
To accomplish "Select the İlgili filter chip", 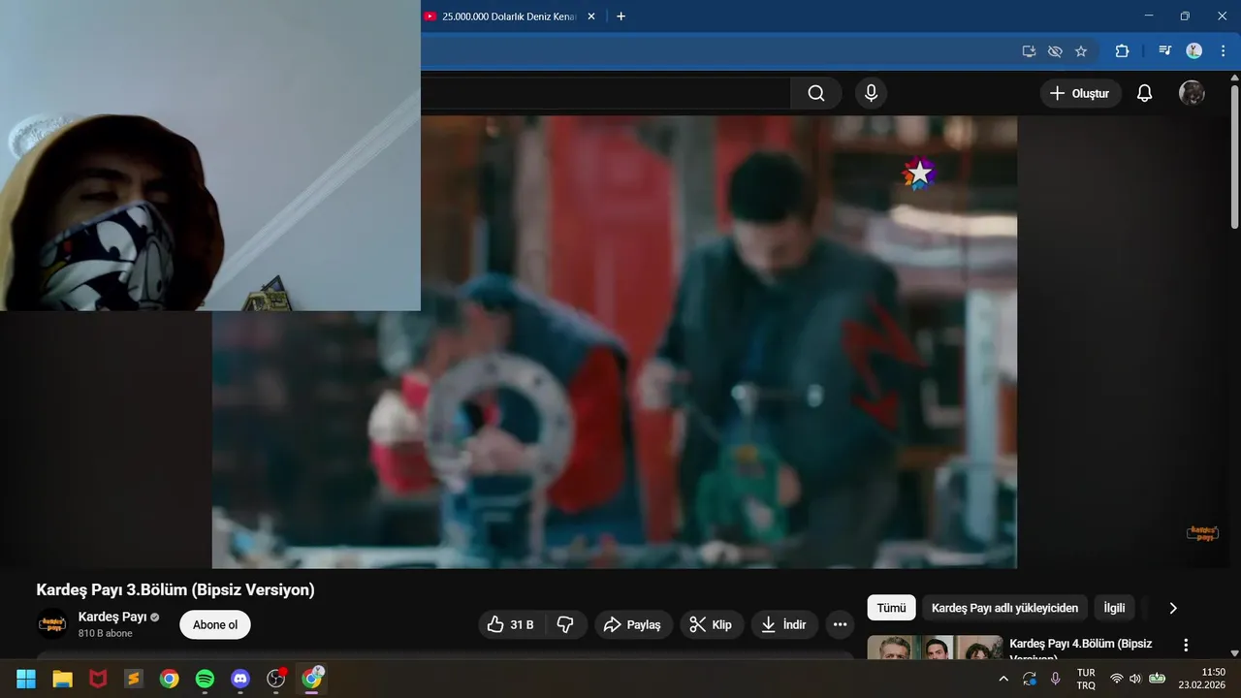I will 1115,608.
